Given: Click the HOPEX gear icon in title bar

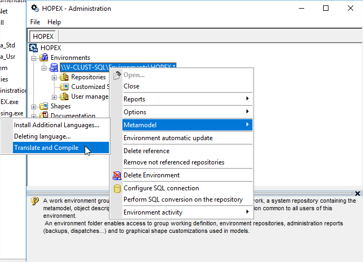Looking at the screenshot, I should pos(35,9).
